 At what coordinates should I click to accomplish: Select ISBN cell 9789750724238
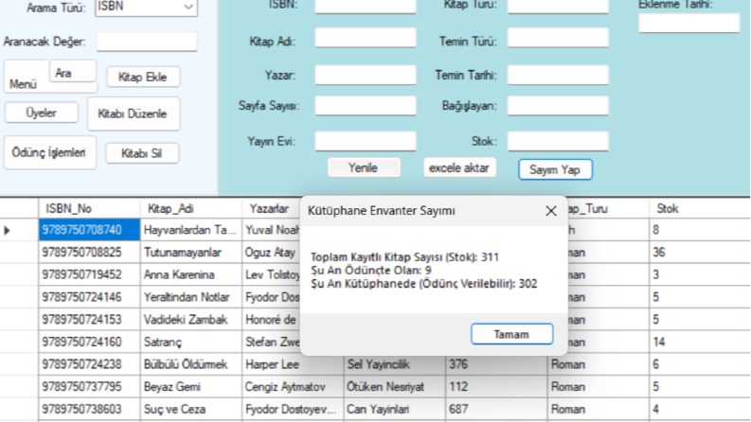tap(90, 364)
